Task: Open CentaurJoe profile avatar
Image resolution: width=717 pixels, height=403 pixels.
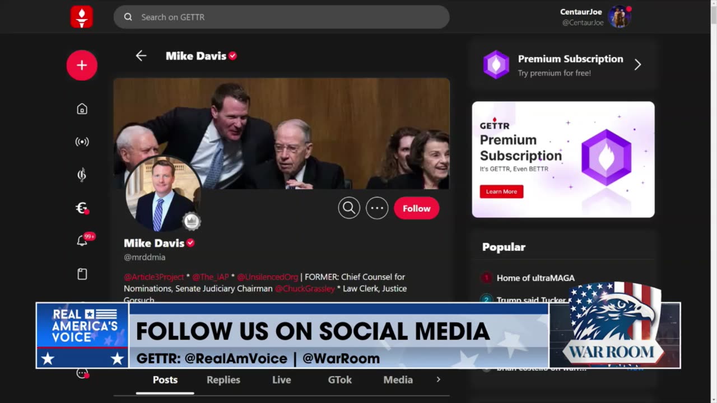Action: (x=620, y=17)
